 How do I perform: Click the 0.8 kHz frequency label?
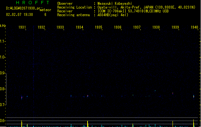[x=2, y=89]
